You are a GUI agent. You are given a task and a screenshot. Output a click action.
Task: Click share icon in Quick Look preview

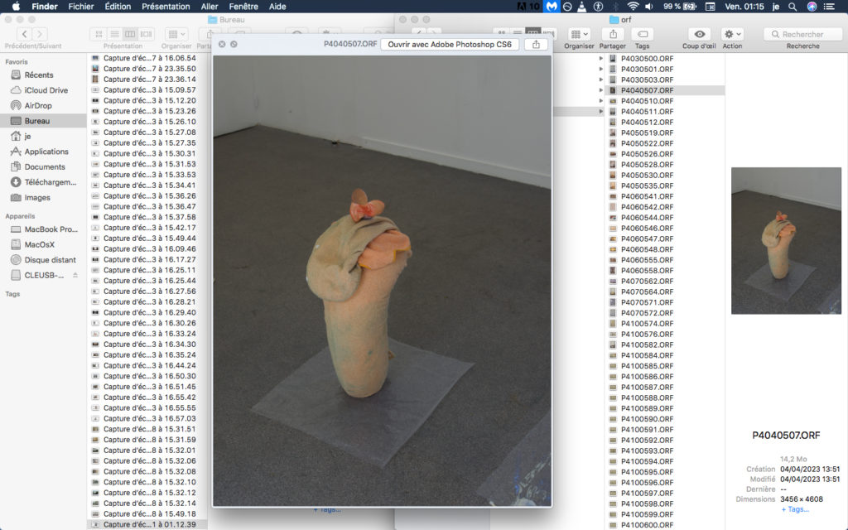click(x=536, y=44)
